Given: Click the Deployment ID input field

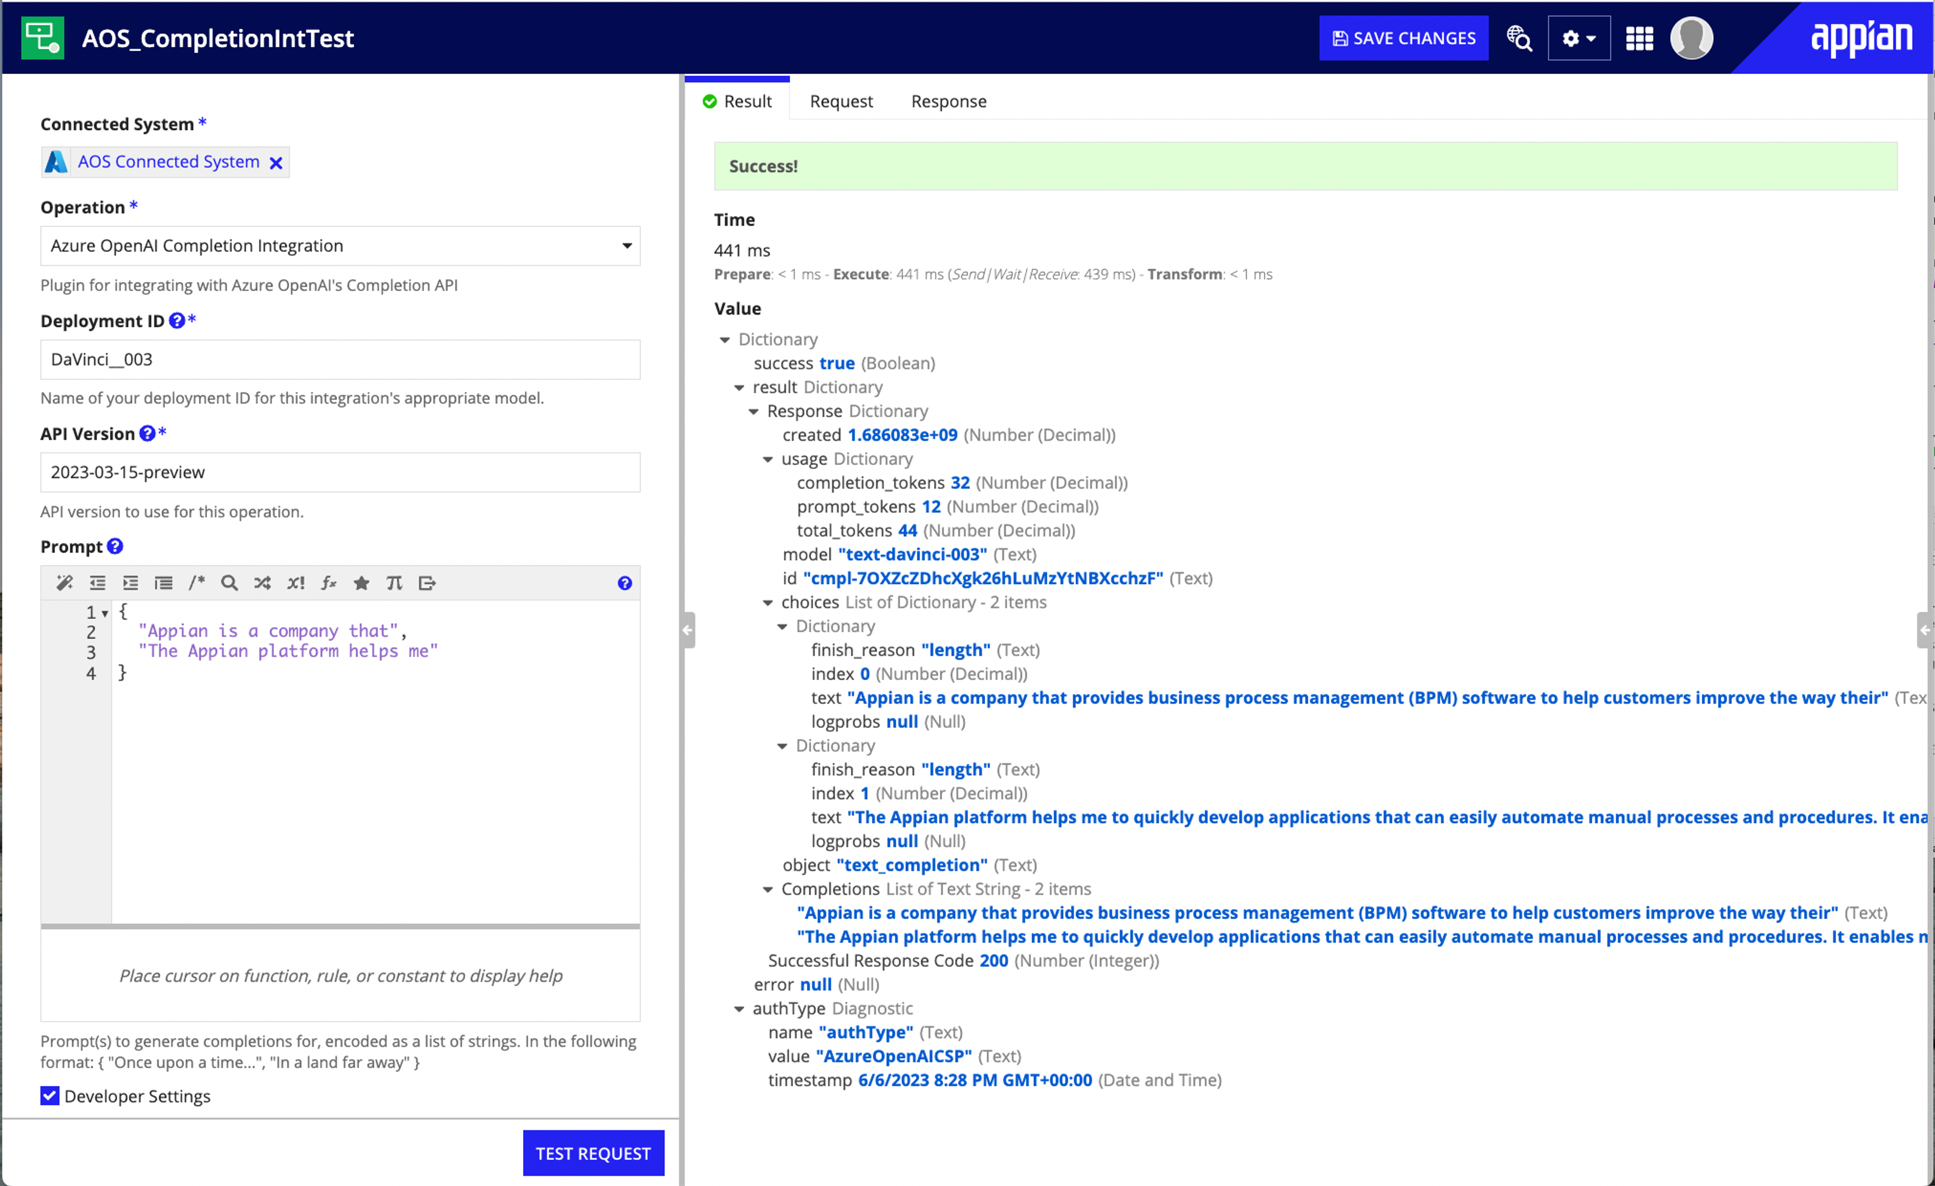Looking at the screenshot, I should [x=340, y=359].
